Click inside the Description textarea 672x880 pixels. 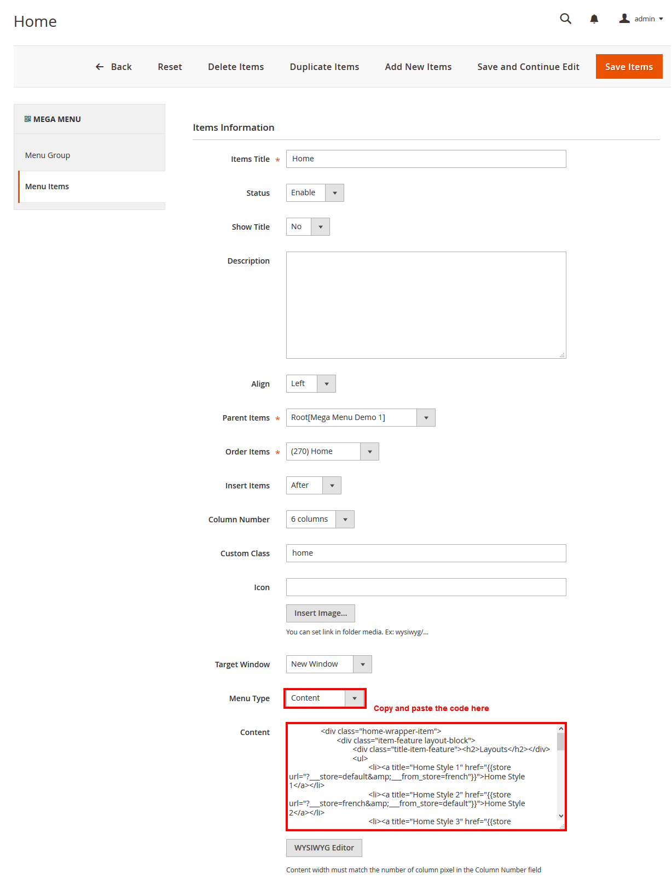click(x=426, y=305)
